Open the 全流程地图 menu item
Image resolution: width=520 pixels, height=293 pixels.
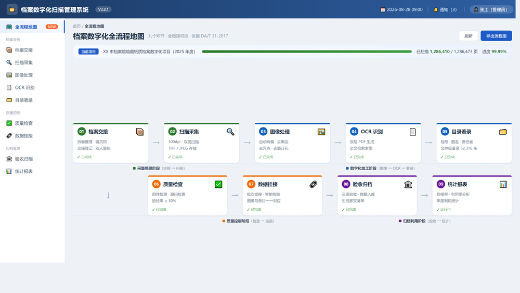(x=32, y=27)
